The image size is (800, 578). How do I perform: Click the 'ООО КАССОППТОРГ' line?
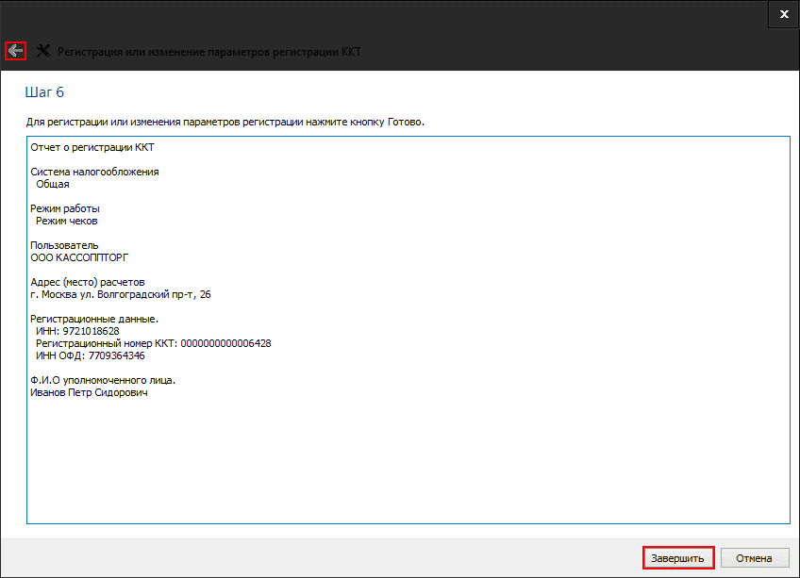(x=79, y=257)
